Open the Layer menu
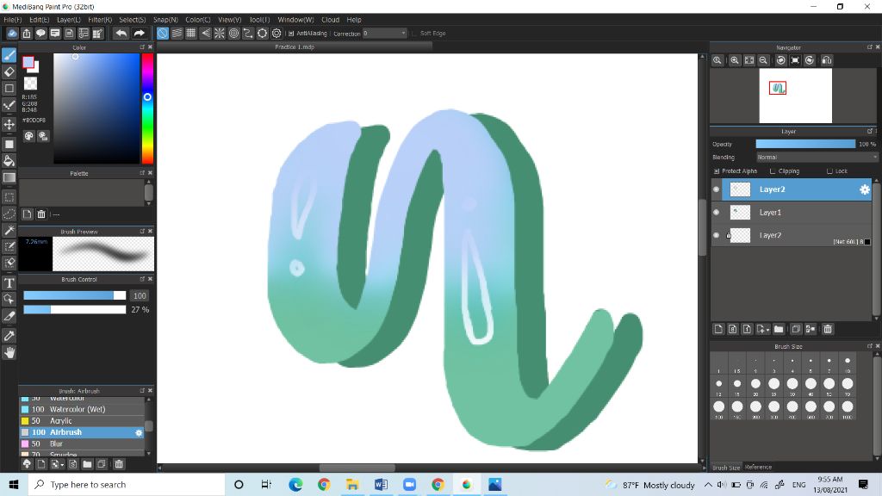 (69, 20)
